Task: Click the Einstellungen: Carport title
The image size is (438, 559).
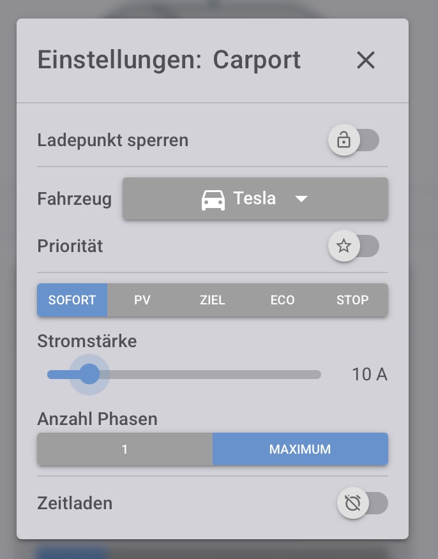Action: pyautogui.click(x=169, y=60)
